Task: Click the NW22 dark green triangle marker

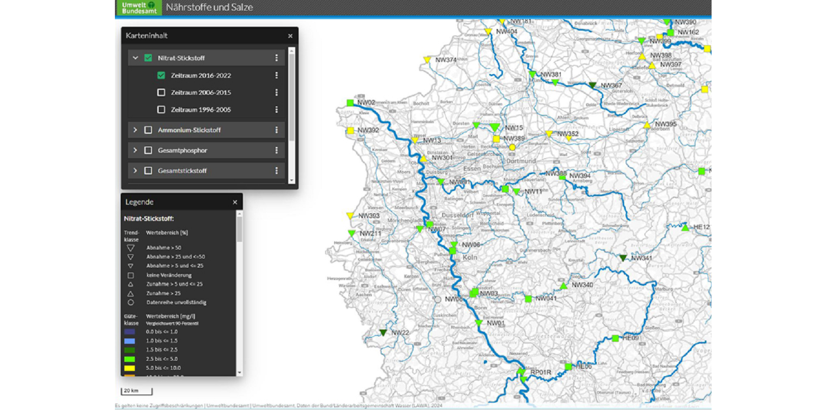Action: [x=383, y=333]
